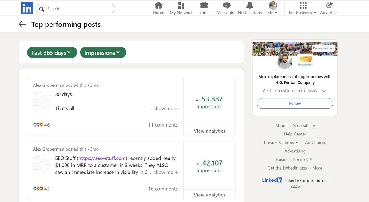Open the 11 comments link

tap(163, 125)
